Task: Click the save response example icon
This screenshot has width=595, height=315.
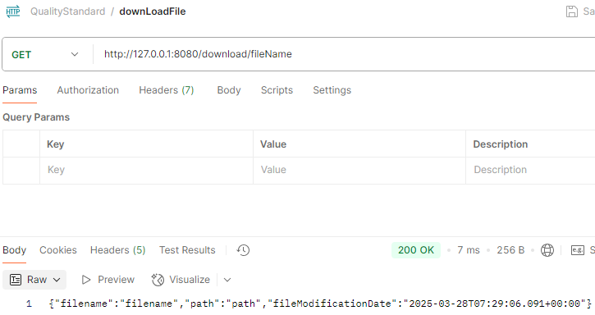Action: pos(578,250)
